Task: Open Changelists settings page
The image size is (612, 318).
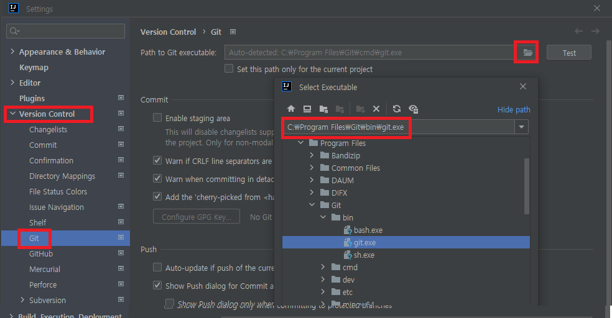Action: [x=48, y=129]
